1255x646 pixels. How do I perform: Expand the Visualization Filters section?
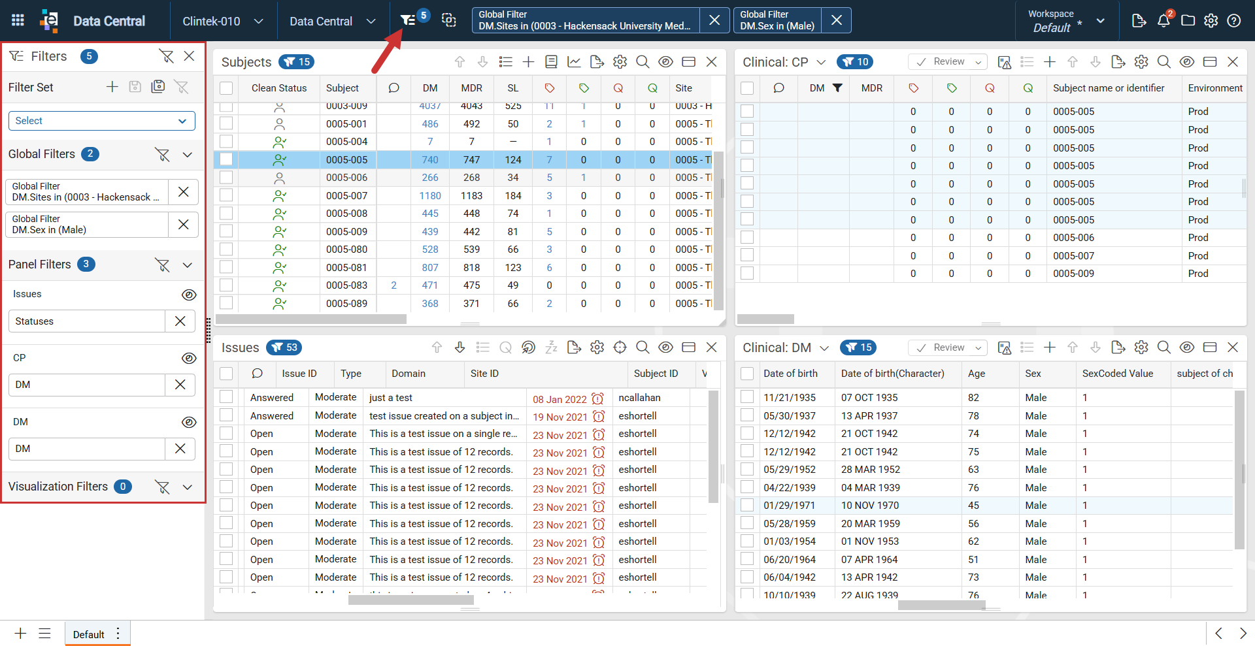[x=188, y=487]
